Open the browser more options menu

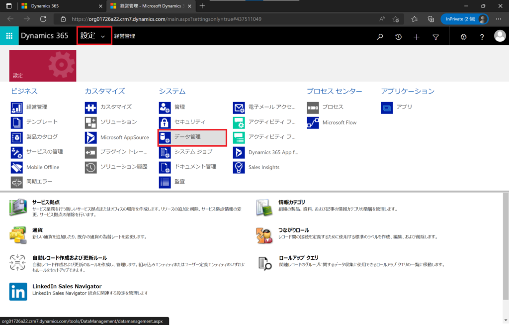[x=499, y=19]
